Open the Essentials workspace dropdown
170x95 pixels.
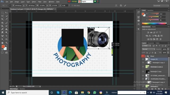(x=161, y=6)
